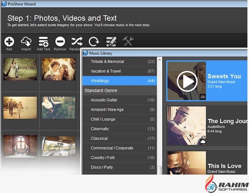Select the first wedding couple photo thumbnail

point(20,69)
